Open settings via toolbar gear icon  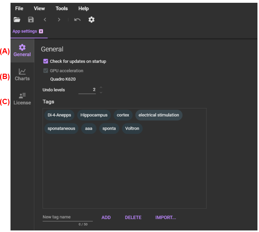point(91,20)
